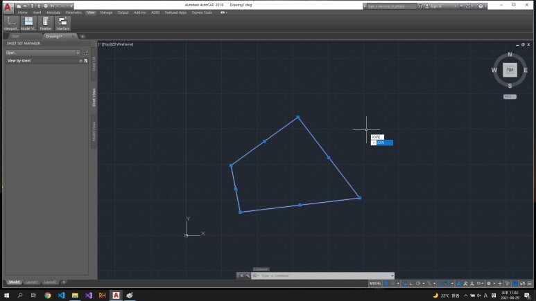Screen dimensions: 536x301
Task: Open the Palettes panel
Action: coord(46,24)
